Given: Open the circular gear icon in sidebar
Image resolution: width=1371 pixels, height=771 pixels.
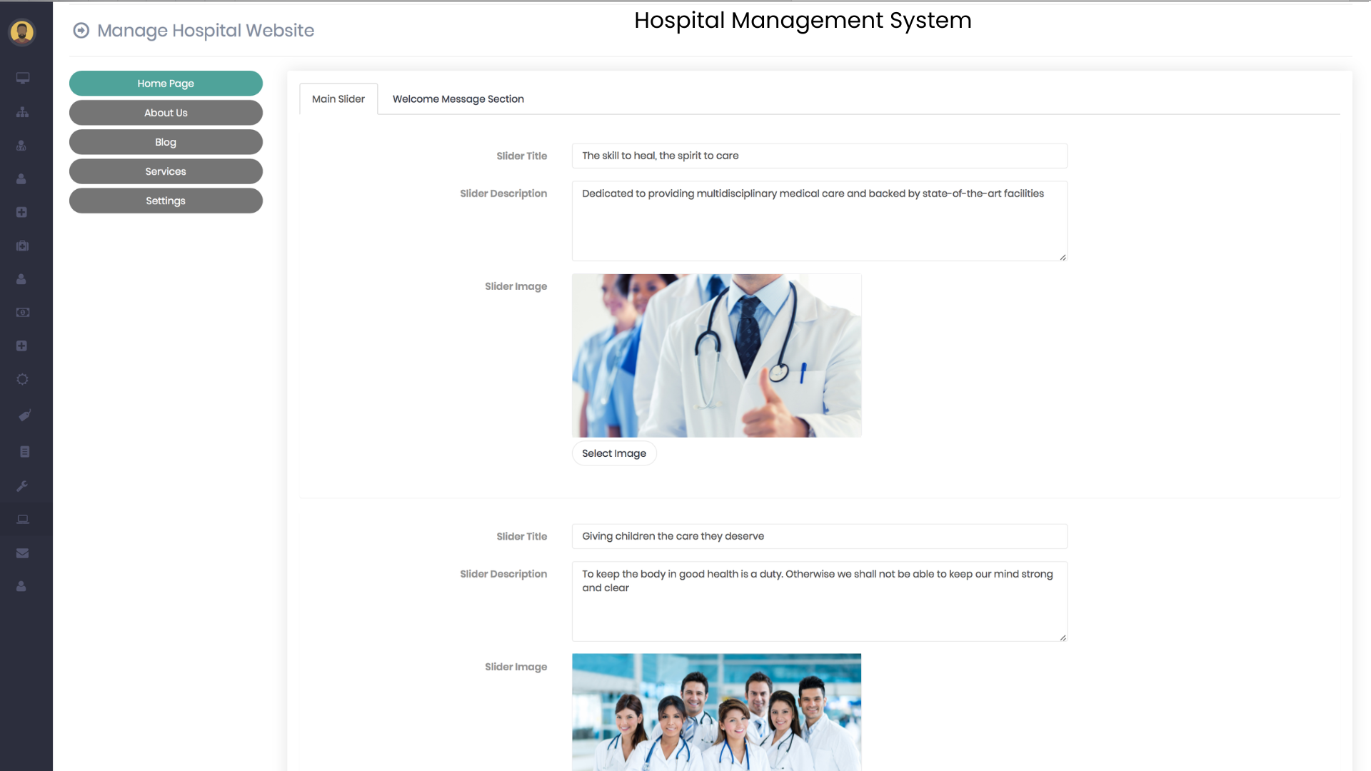Looking at the screenshot, I should point(22,379).
